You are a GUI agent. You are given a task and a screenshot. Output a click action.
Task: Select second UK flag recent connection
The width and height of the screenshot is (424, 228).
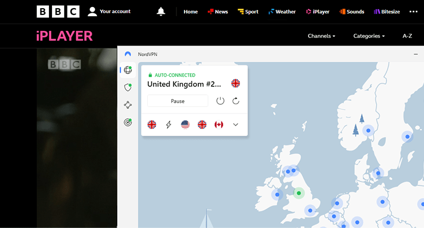point(202,124)
